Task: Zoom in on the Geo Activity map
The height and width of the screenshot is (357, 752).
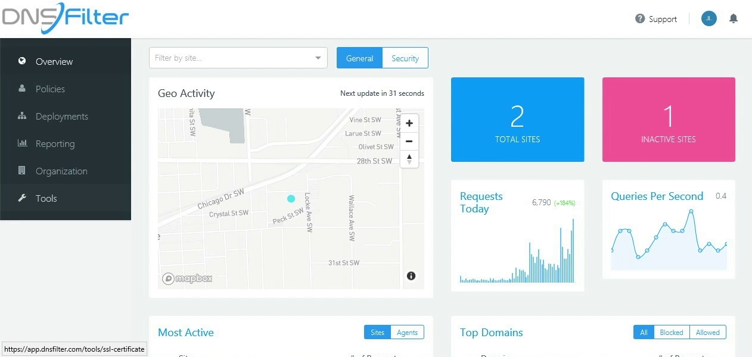Action: click(x=409, y=123)
